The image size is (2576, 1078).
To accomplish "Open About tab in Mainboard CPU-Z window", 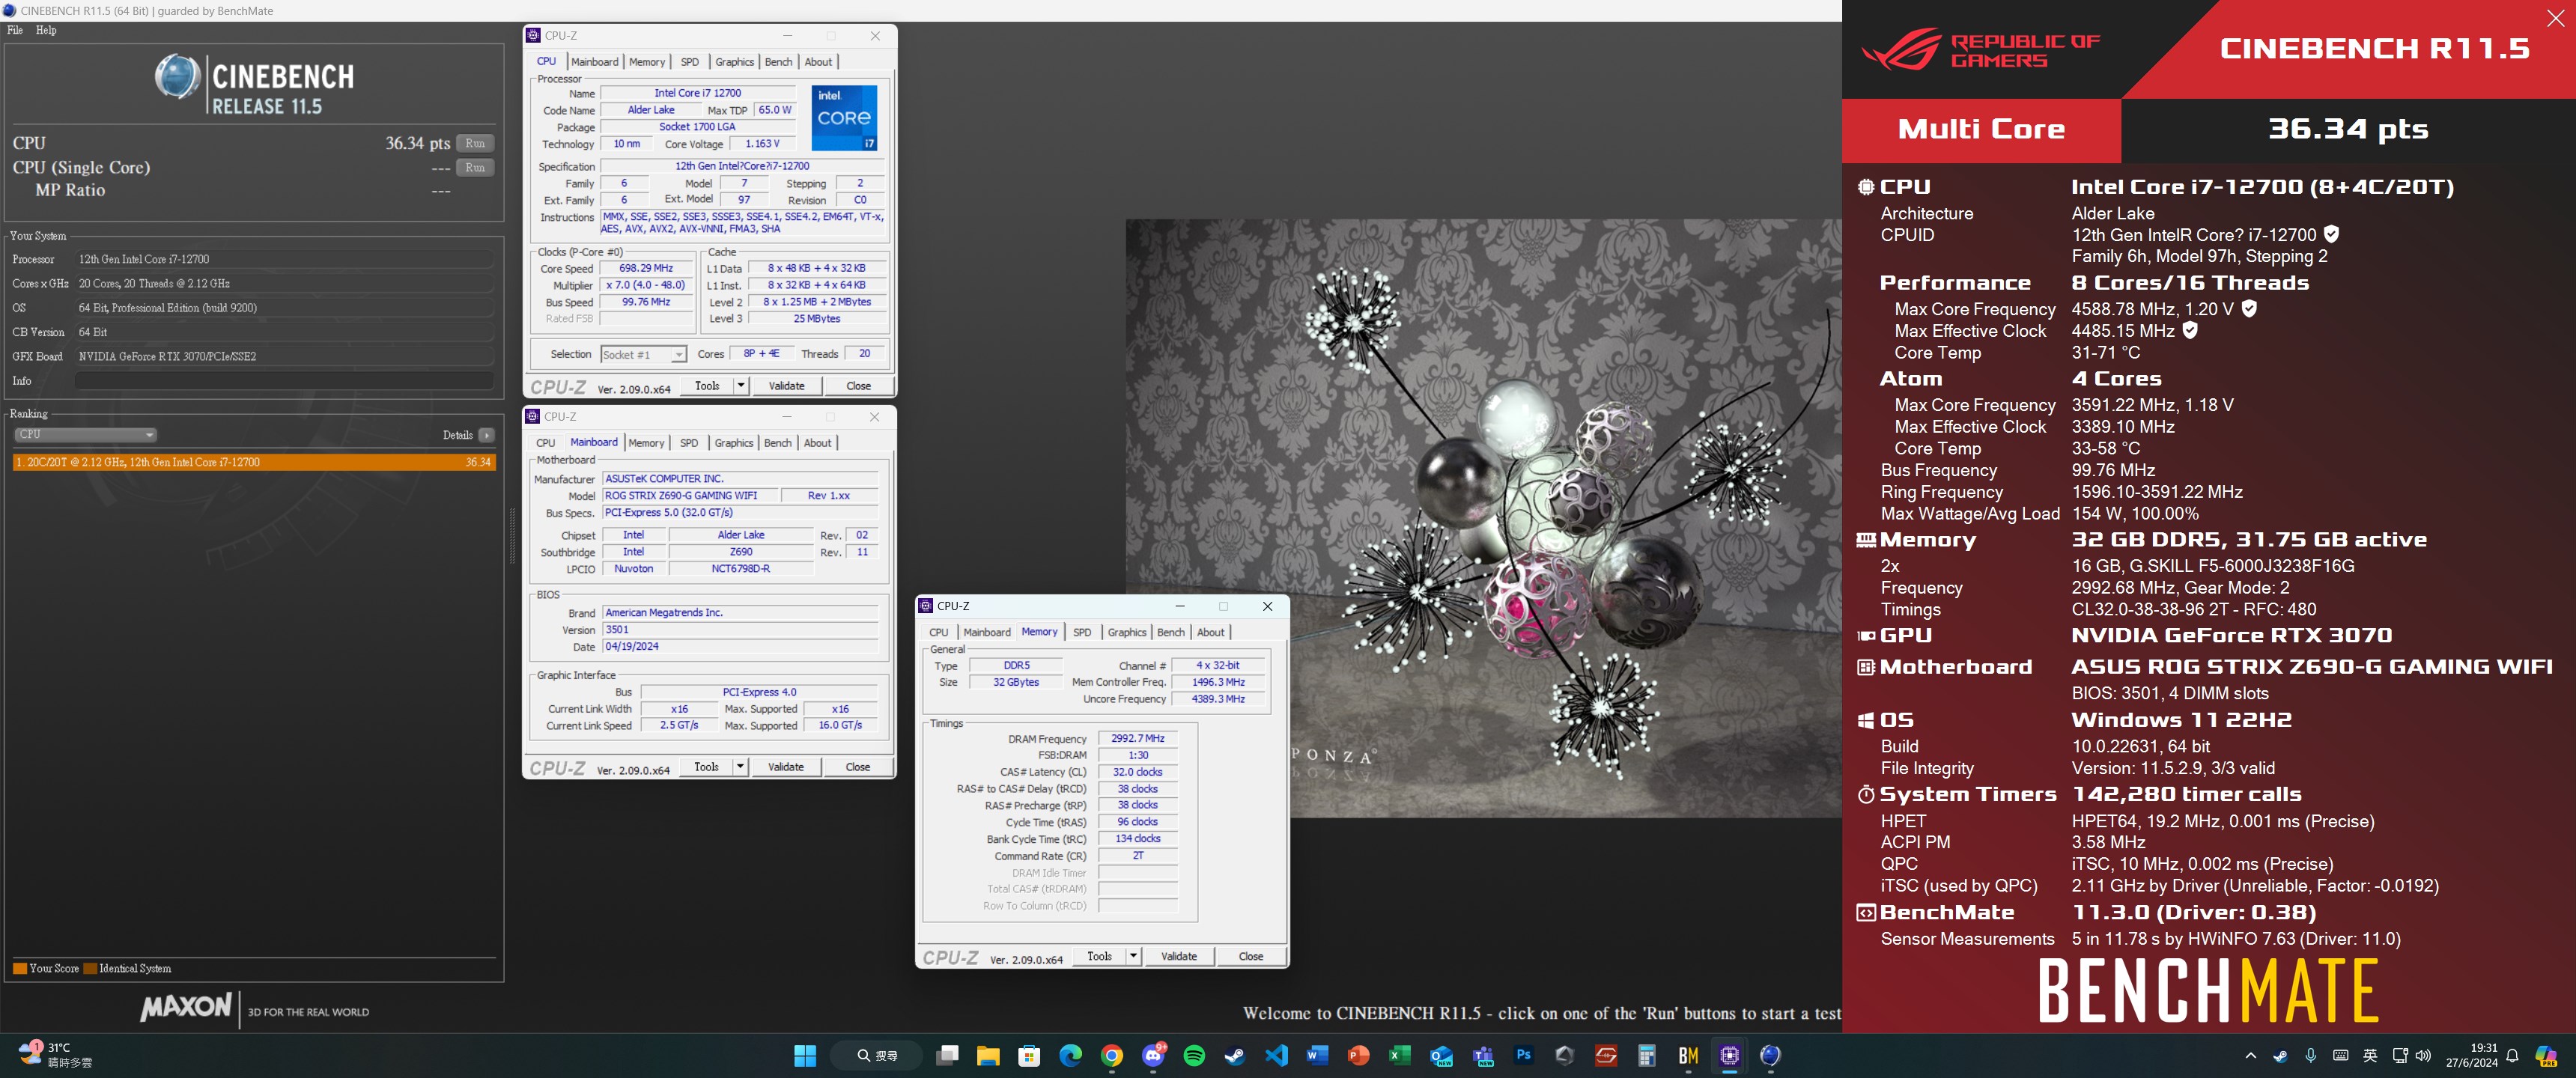I will pos(817,443).
